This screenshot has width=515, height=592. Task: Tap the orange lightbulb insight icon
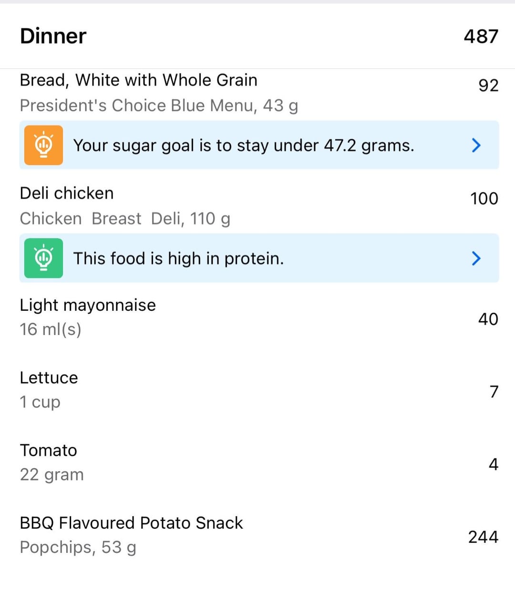click(x=43, y=145)
